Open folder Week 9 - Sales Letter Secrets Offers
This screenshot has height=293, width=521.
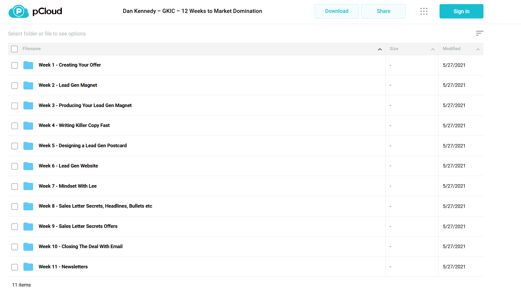click(x=78, y=226)
